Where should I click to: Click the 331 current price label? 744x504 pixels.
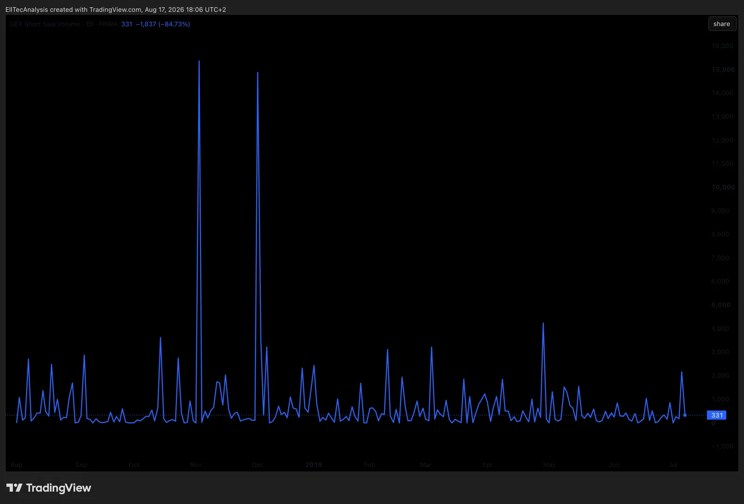click(x=717, y=415)
